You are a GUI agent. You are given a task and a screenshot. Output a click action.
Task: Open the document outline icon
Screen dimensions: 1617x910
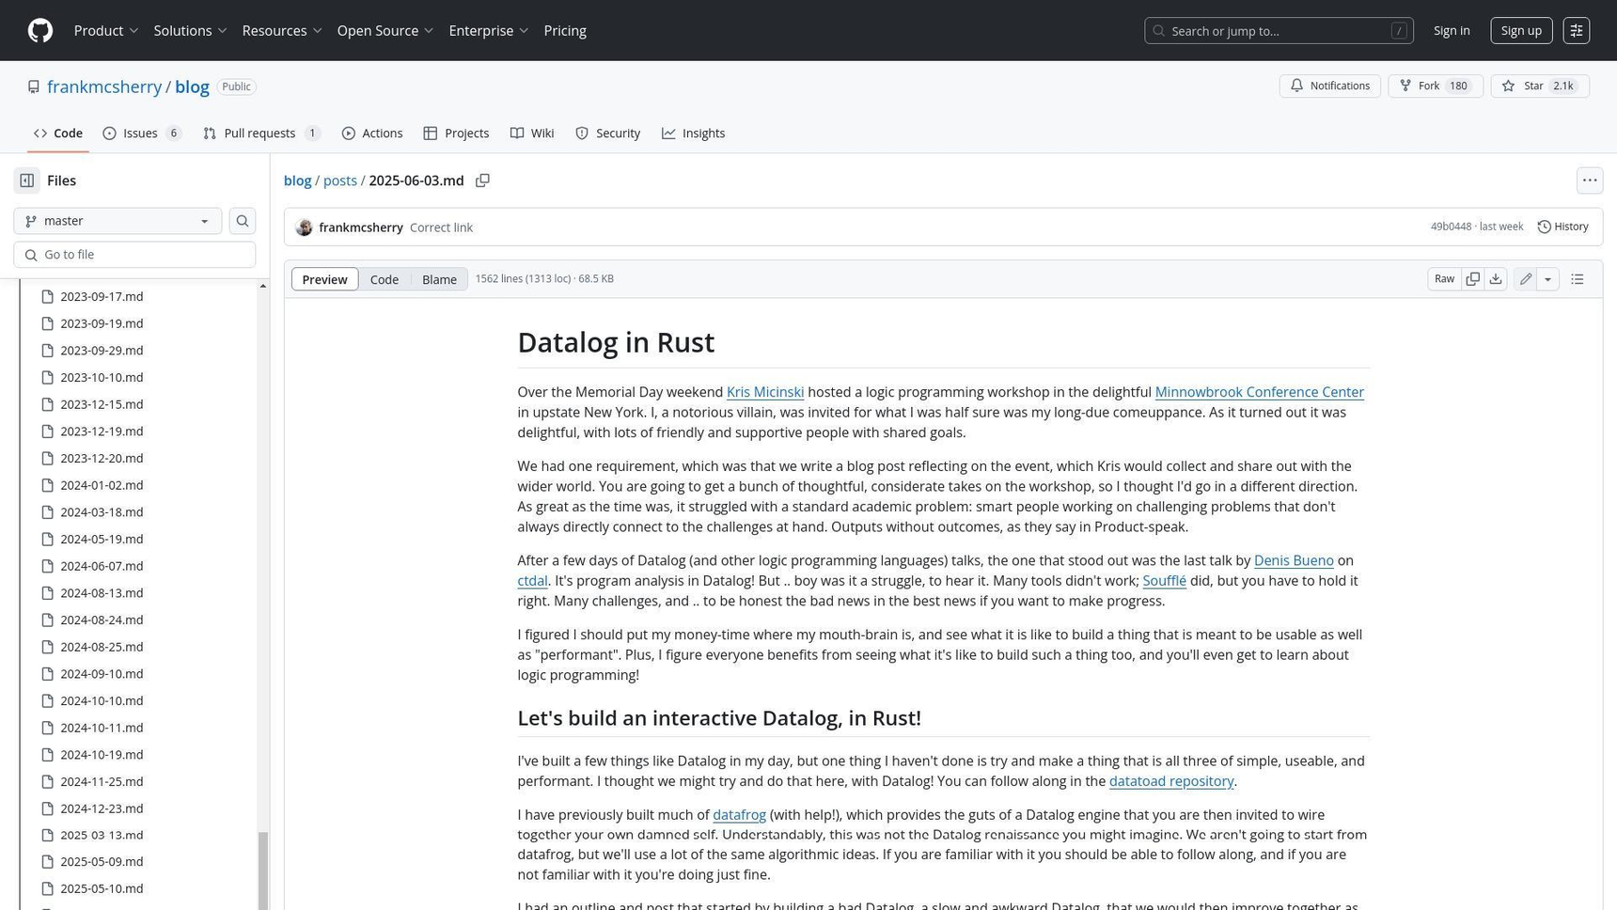[1578, 279]
